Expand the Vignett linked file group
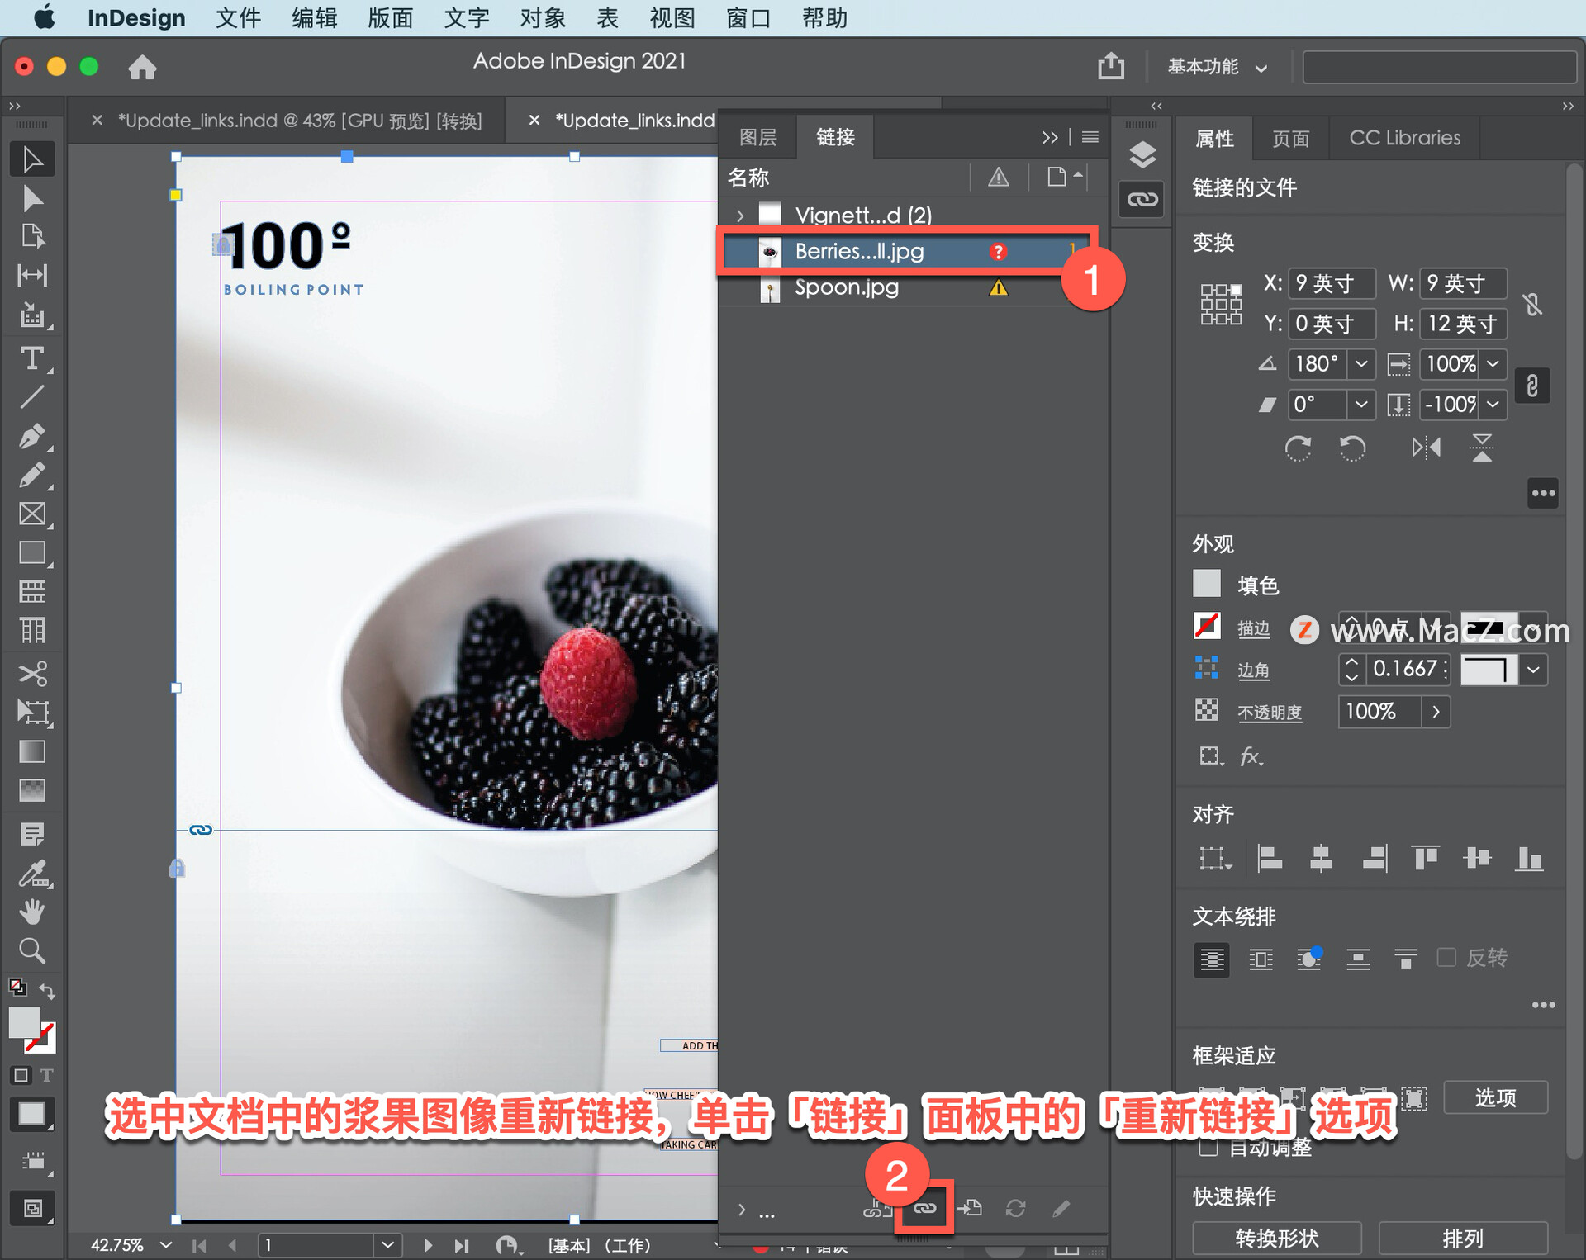This screenshot has height=1260, width=1586. coord(740,216)
